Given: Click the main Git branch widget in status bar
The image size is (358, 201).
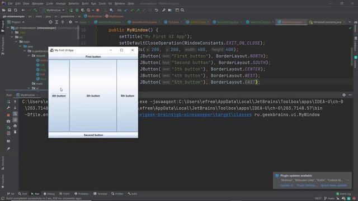Looking at the screenshot, I should click(x=329, y=199).
